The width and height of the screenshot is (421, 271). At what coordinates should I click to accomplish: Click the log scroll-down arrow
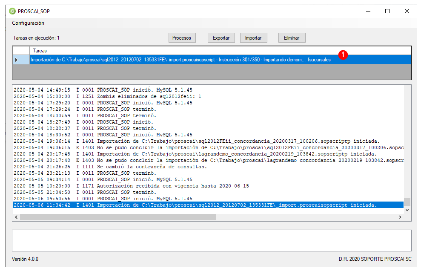[407, 210]
